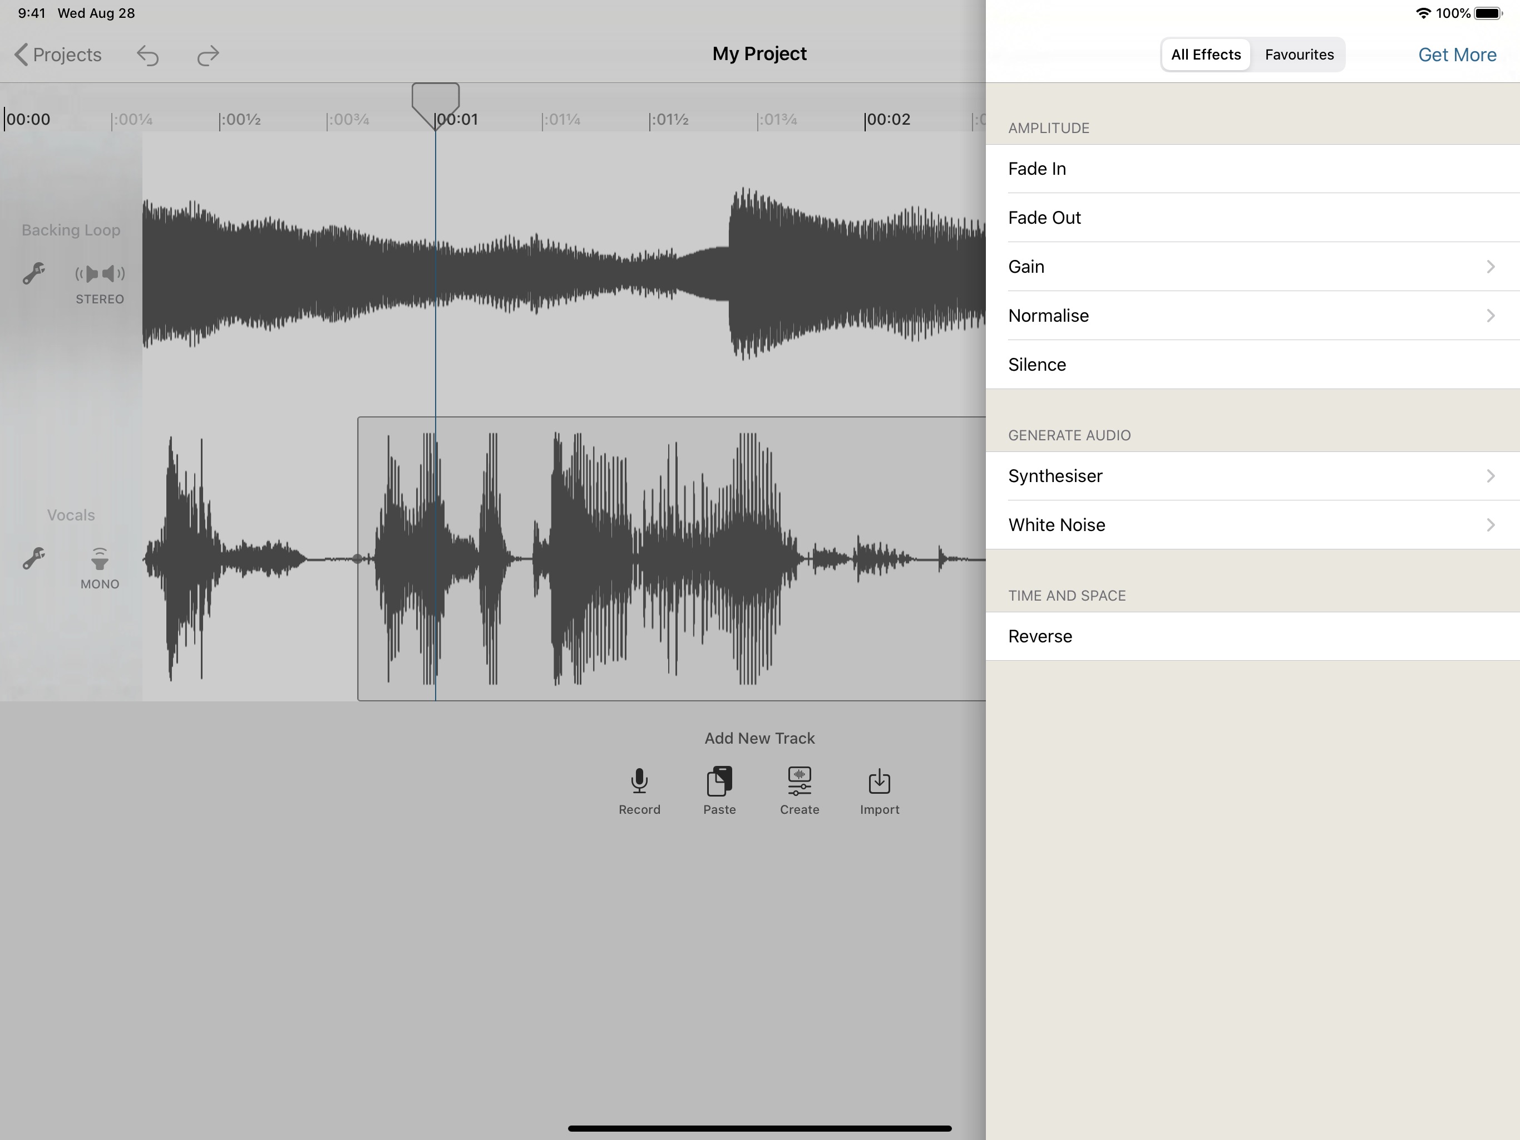Click the redo arrow icon
Screen dimensions: 1520x1140
click(208, 55)
